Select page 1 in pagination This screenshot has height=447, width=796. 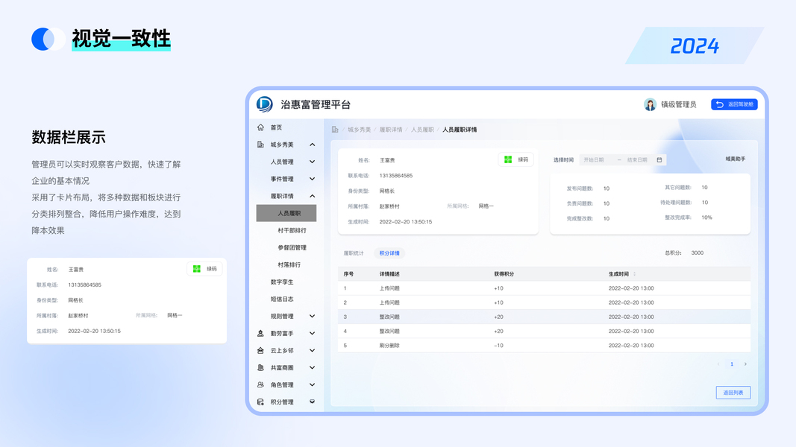(x=732, y=364)
